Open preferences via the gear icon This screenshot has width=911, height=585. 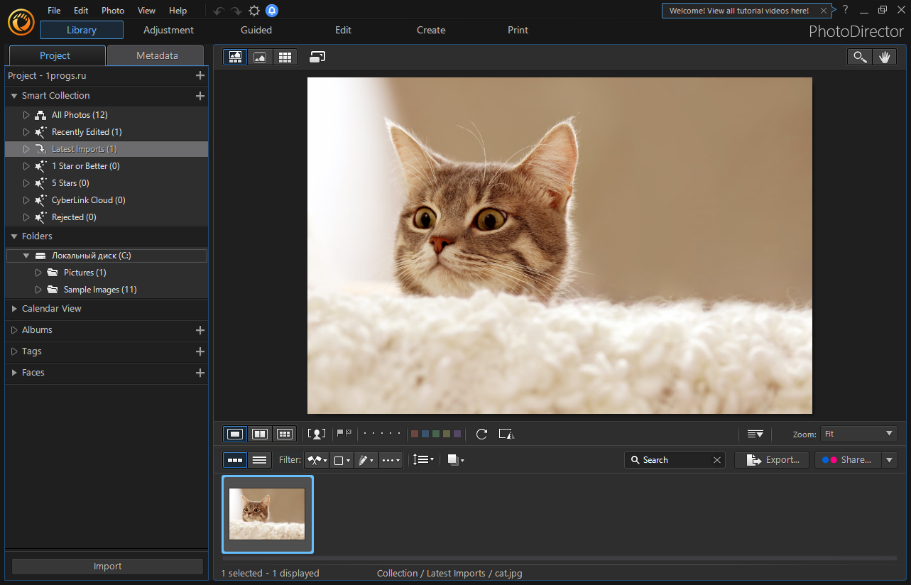coord(254,11)
